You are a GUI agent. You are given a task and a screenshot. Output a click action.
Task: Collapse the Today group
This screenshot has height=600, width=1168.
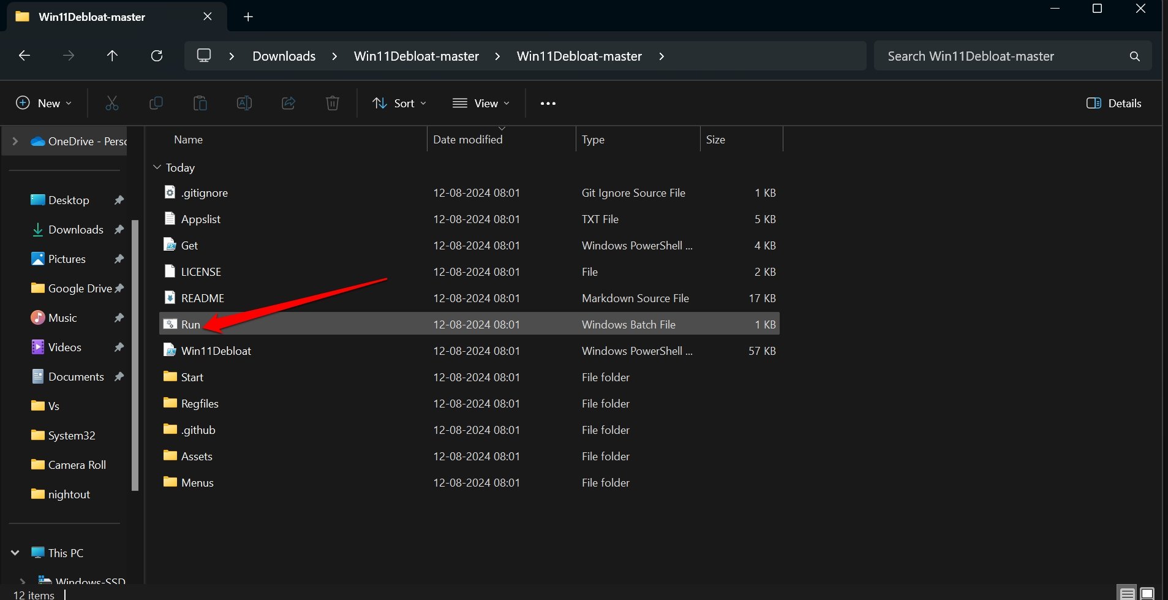157,167
